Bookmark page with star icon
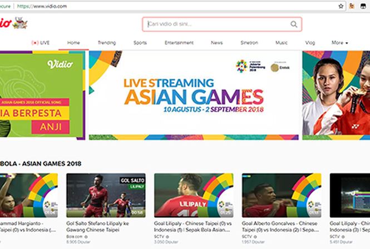 click(x=341, y=6)
